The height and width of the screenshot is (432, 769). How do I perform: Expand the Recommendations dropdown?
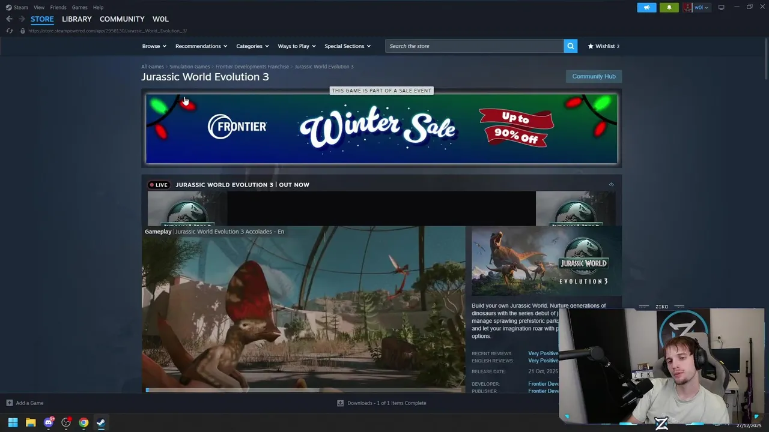(201, 46)
